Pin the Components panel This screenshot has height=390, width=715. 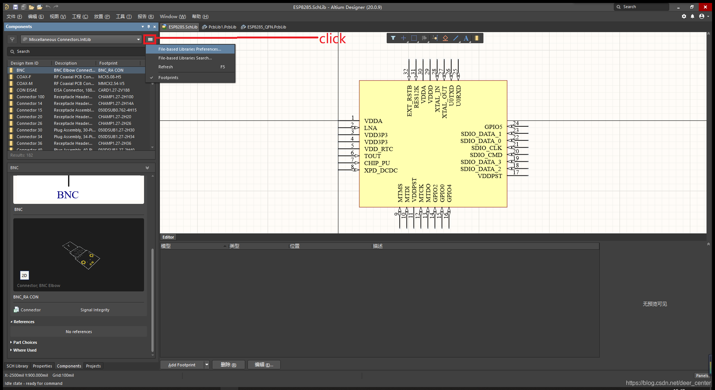pos(148,27)
